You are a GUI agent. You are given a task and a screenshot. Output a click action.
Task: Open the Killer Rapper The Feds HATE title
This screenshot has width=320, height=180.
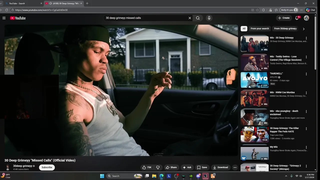click(x=284, y=130)
